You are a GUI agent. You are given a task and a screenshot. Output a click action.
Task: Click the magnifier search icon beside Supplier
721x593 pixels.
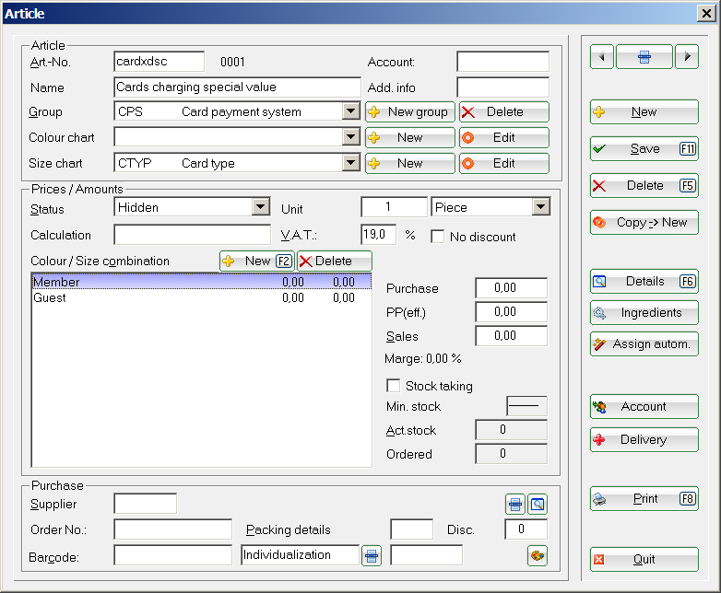538,504
